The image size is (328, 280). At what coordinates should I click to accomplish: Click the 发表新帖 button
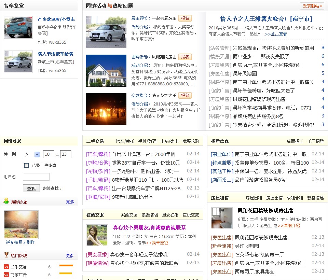pyautogui.click(x=312, y=6)
